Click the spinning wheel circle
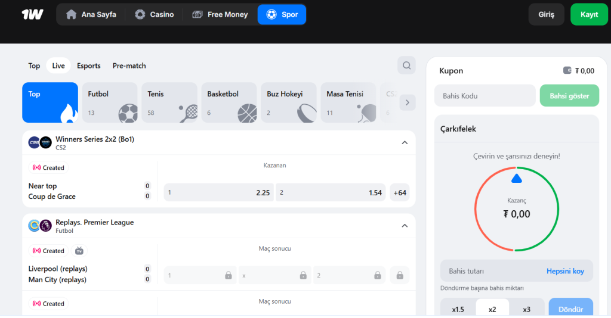Image resolution: width=611 pixels, height=318 pixels. [517, 209]
